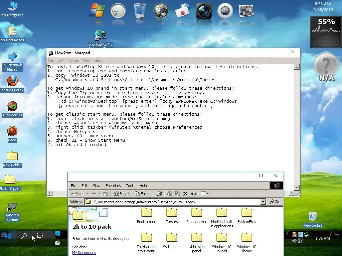Open Notepad's Help menu
342x256 pixels.
tap(98, 60)
